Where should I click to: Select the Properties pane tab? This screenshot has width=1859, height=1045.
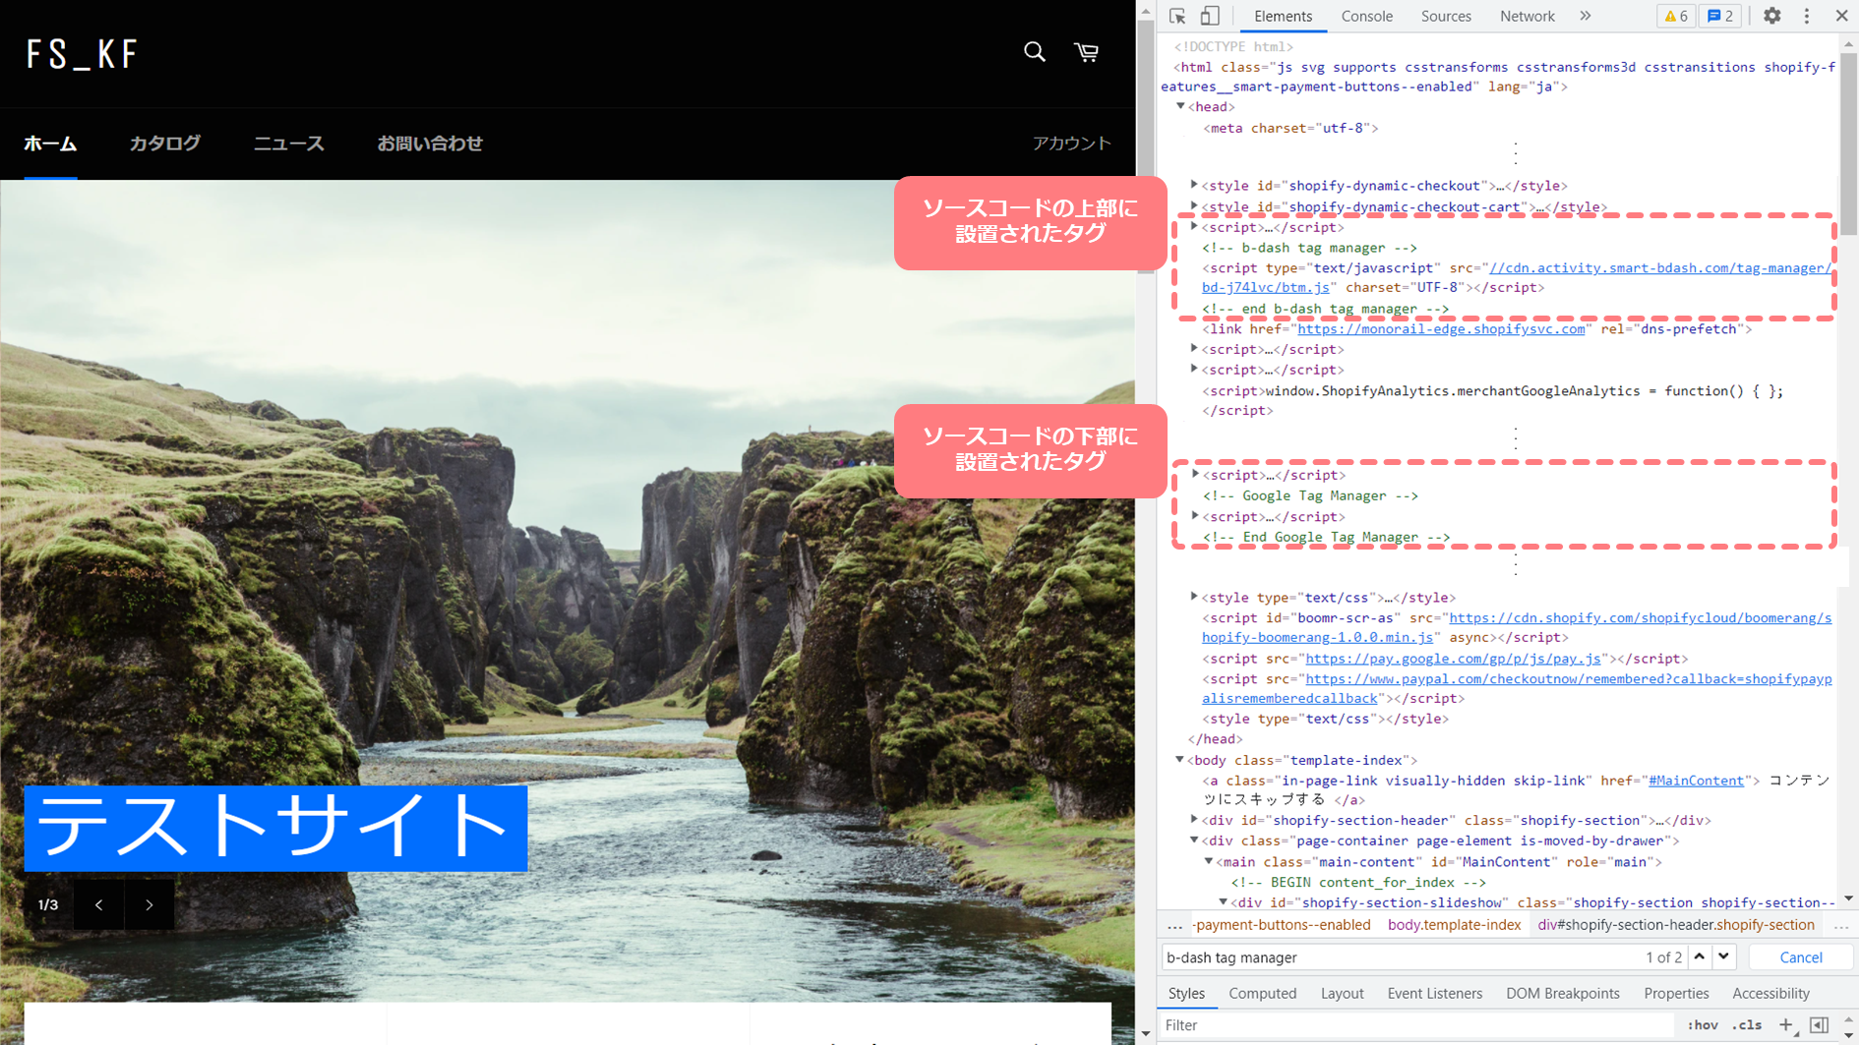pyautogui.click(x=1676, y=993)
